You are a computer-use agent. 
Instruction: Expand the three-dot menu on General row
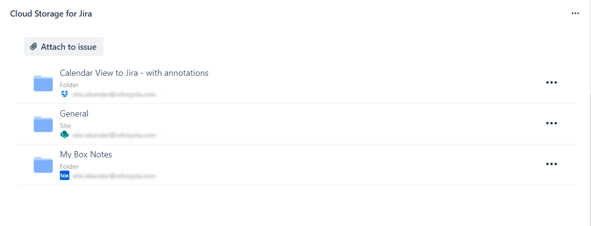551,123
